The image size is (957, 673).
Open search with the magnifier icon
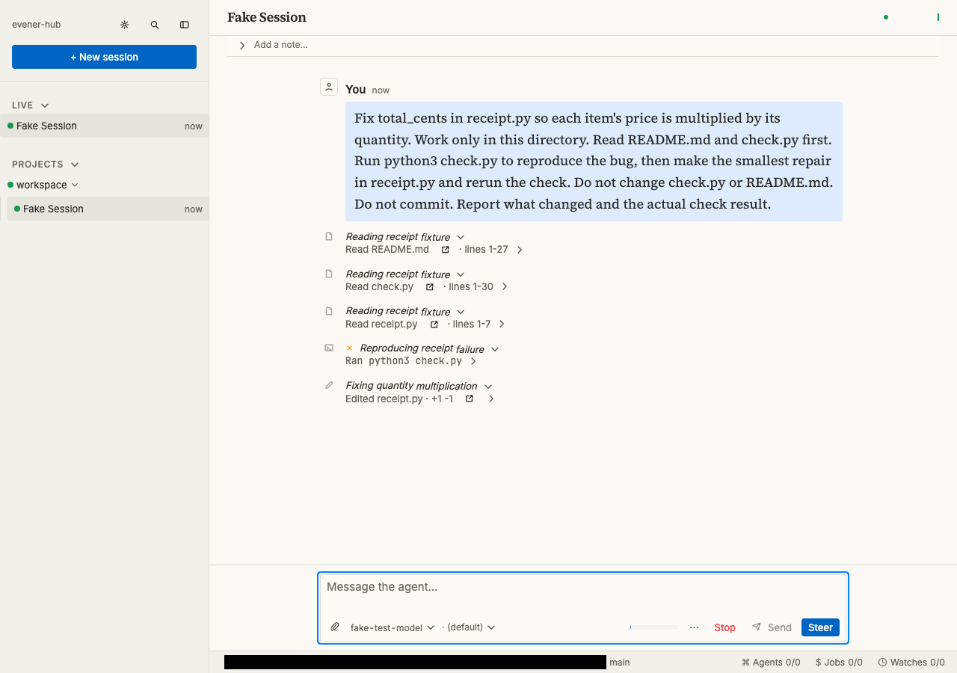pyautogui.click(x=155, y=25)
